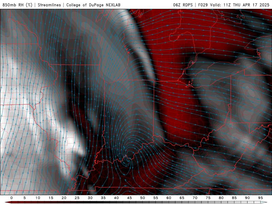Click the '95' label on the RH scale
The image size is (272, 204).
260,198
